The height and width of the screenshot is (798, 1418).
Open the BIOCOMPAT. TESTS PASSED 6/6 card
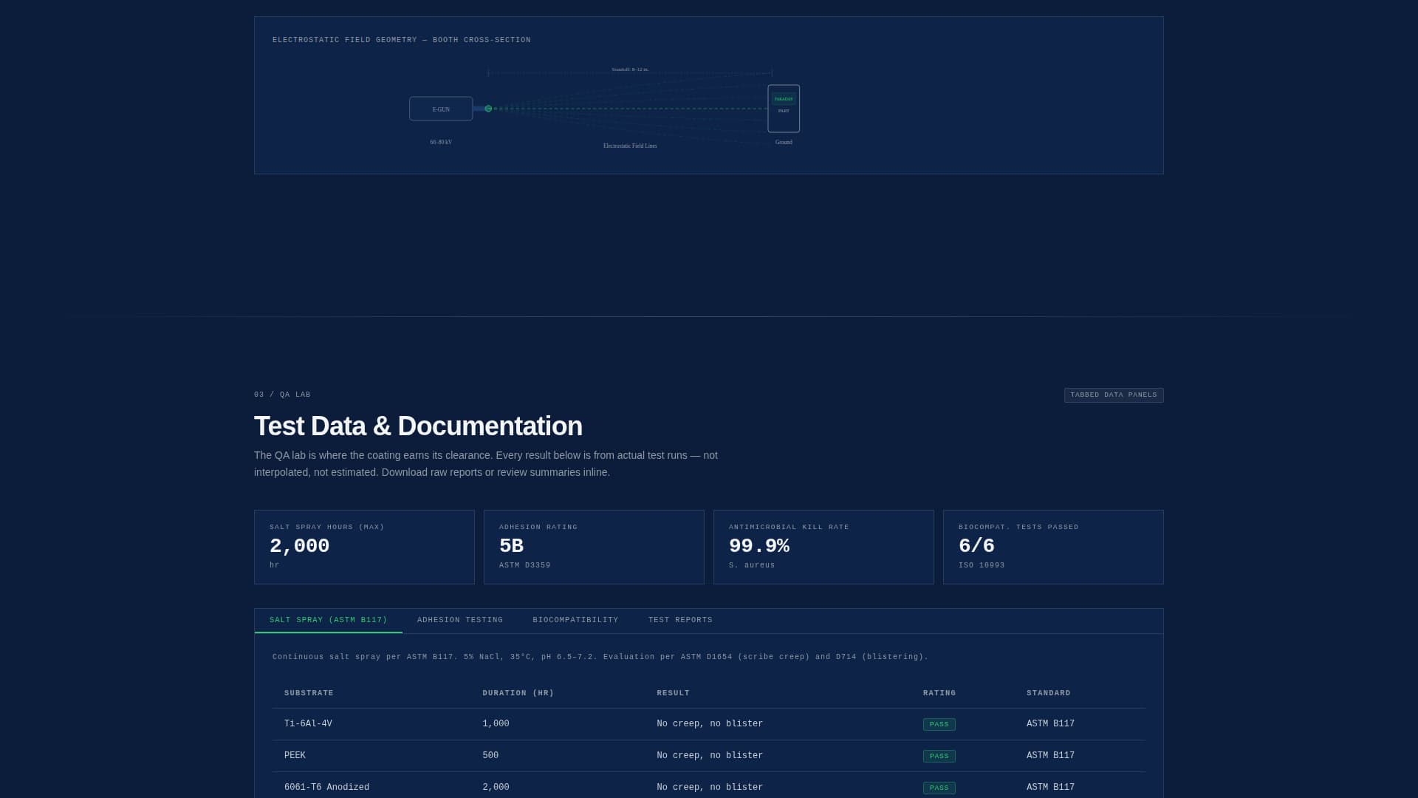(1053, 547)
